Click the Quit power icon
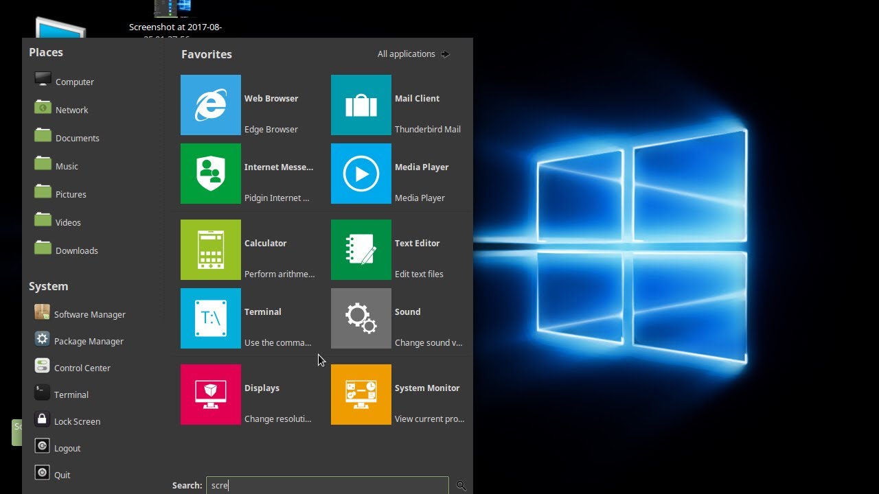 (x=42, y=473)
